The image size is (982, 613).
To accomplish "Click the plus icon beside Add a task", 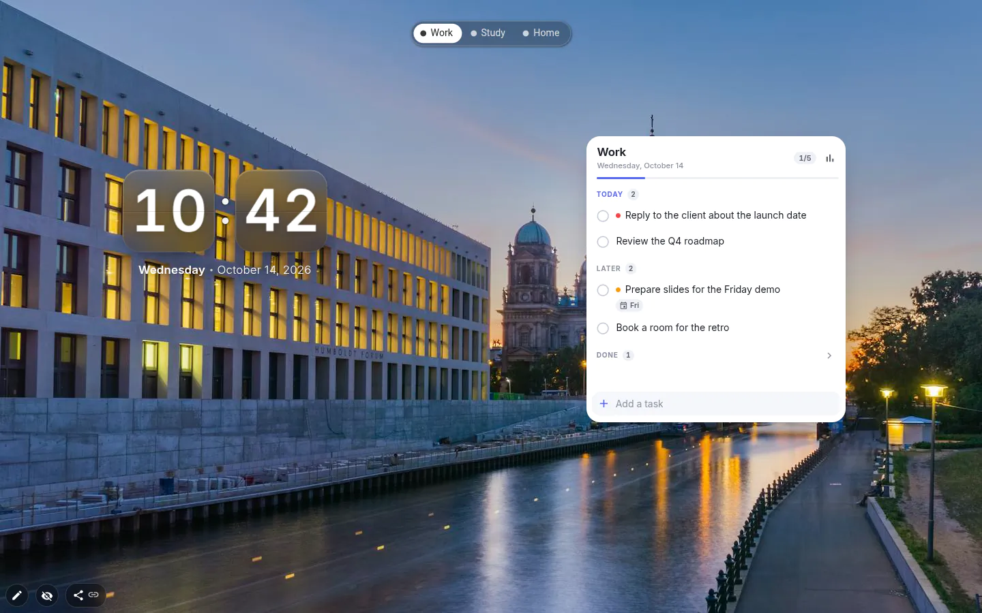I will pyautogui.click(x=604, y=404).
